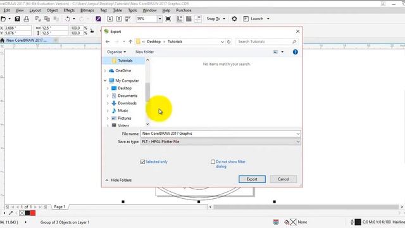Select the Page 1 tab
This screenshot has width=405, height=228.
tap(59, 207)
